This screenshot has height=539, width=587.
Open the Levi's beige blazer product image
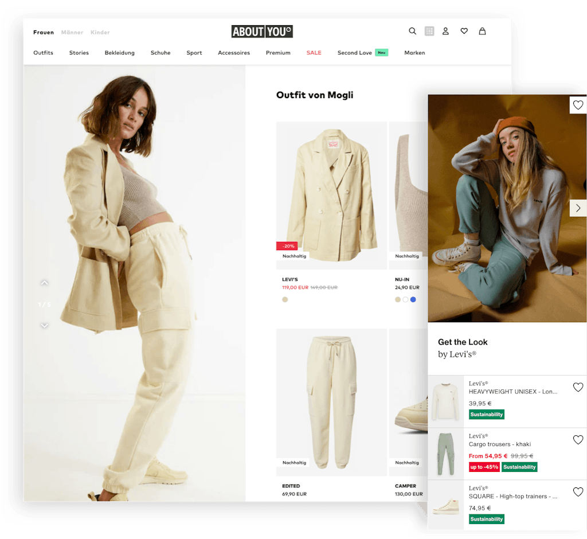tap(331, 195)
